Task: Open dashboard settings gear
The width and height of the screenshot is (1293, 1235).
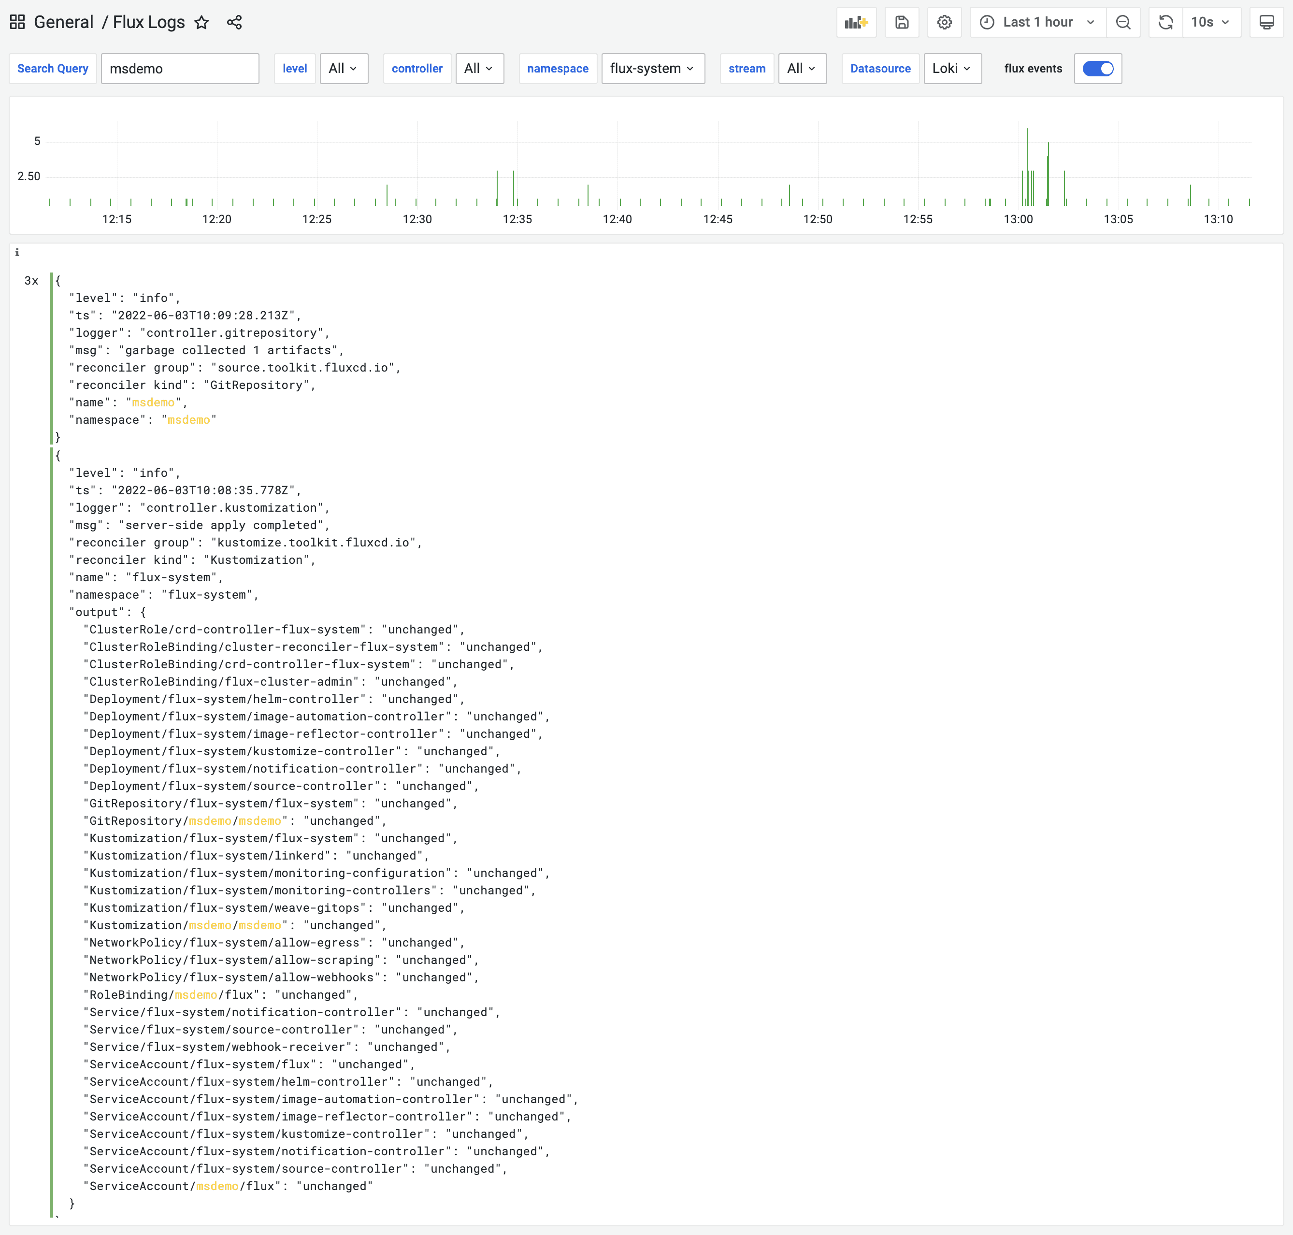Action: (944, 22)
